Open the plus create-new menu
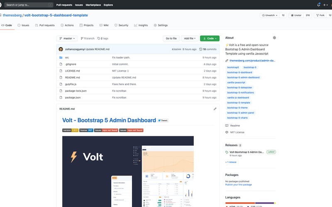 325,5
